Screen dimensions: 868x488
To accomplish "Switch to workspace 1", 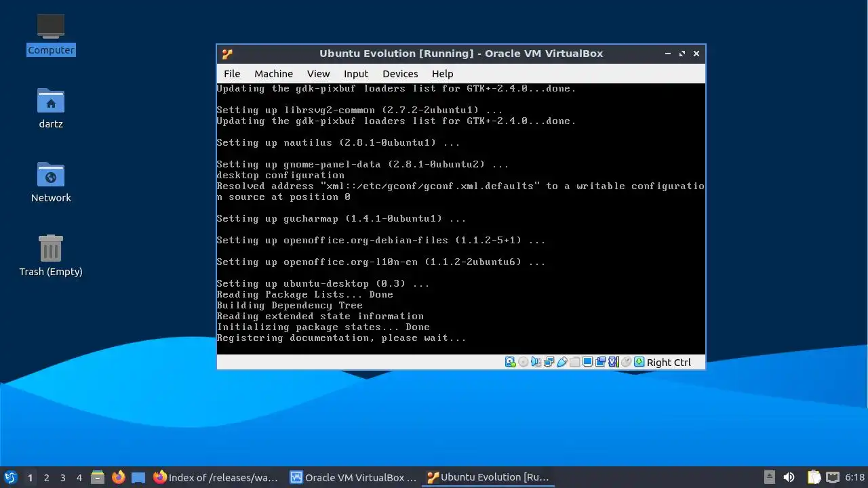I will coord(30,477).
